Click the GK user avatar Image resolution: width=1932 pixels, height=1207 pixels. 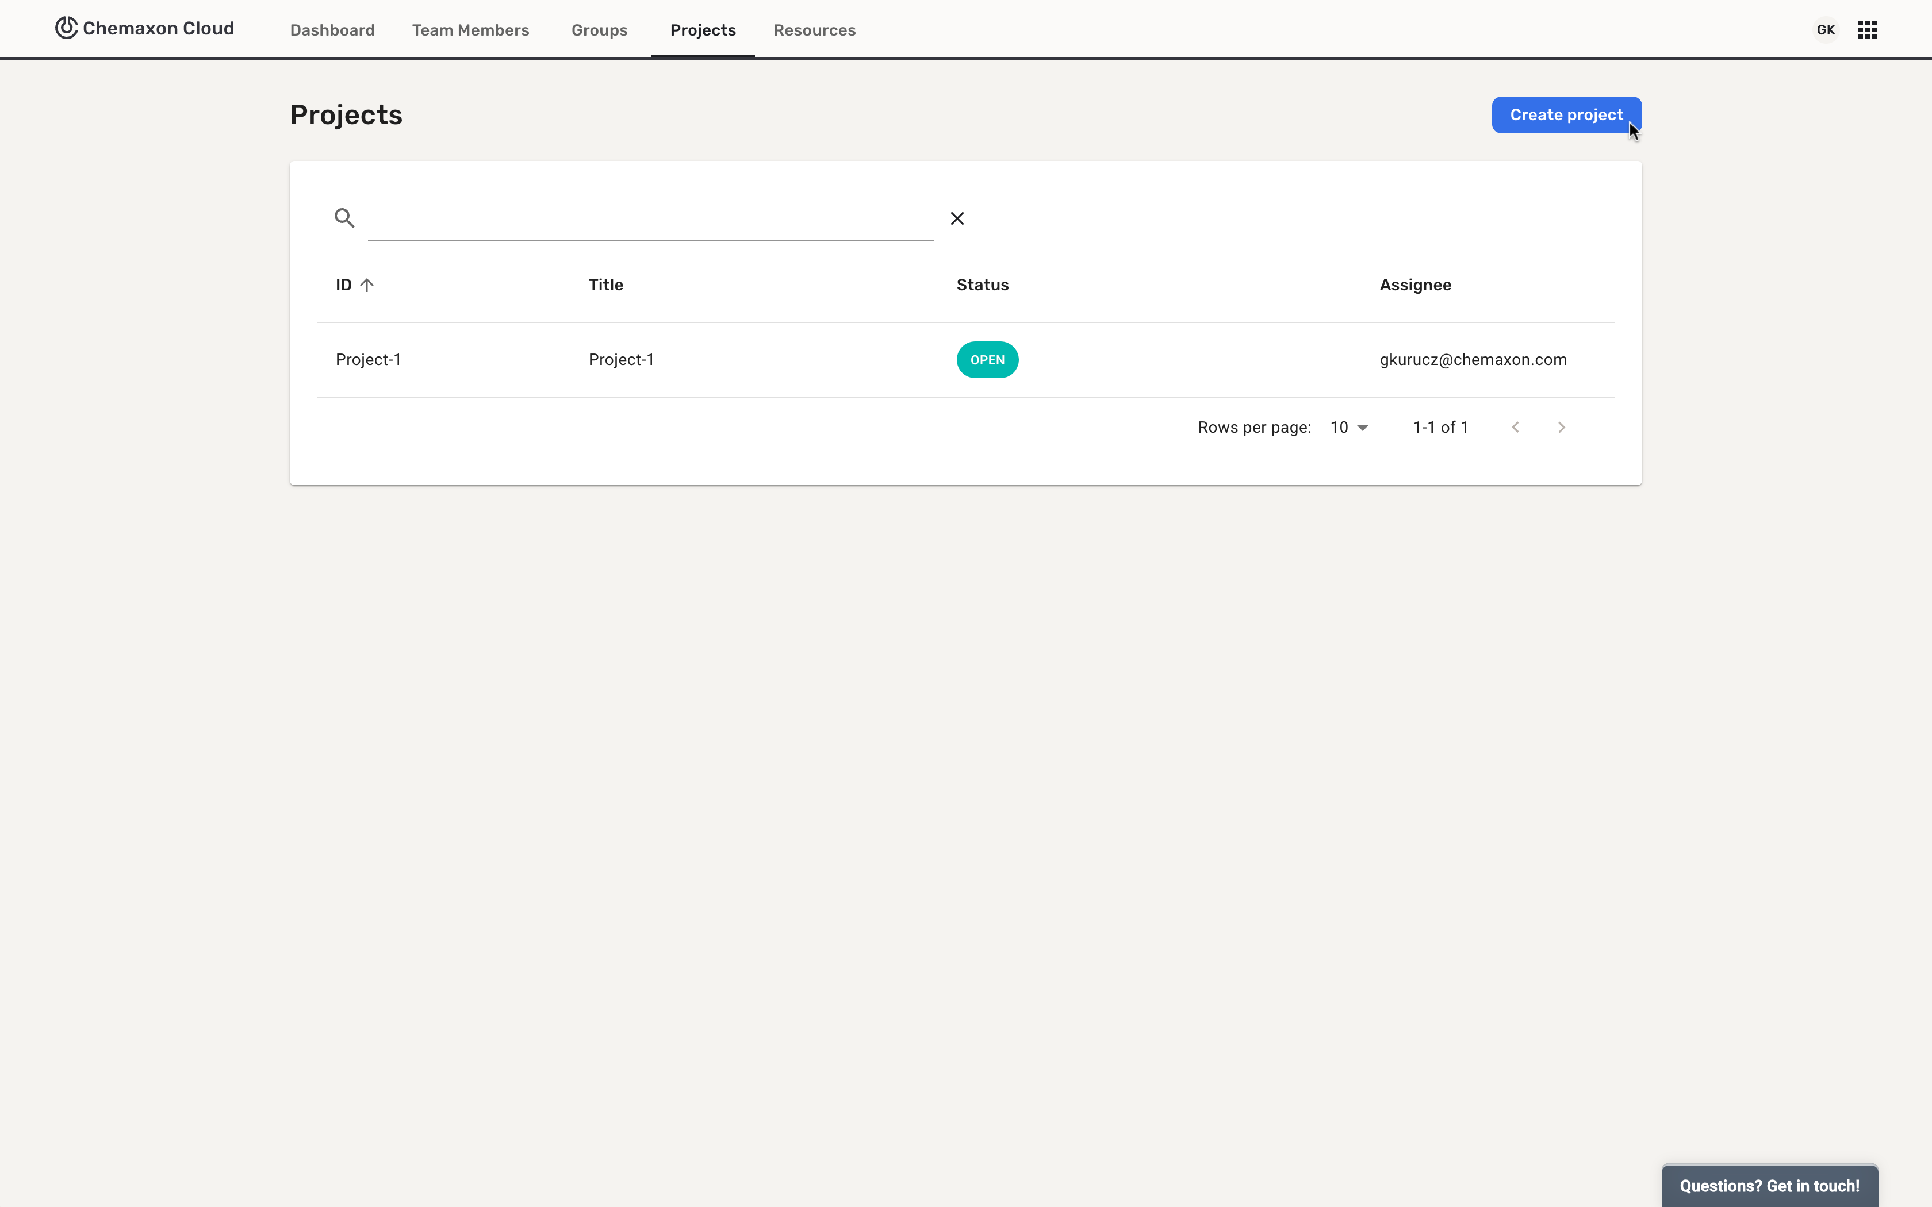(x=1825, y=30)
